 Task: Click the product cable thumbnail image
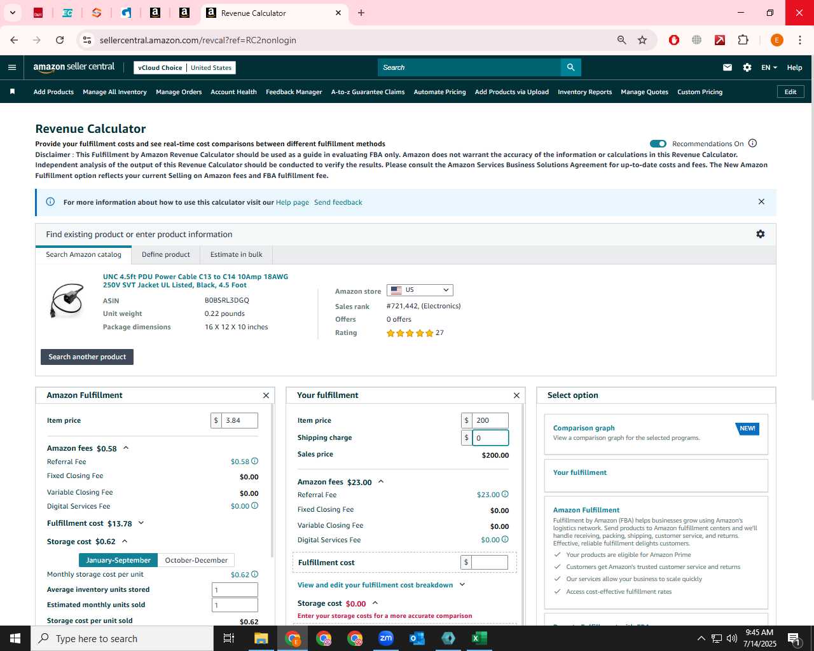click(68, 300)
